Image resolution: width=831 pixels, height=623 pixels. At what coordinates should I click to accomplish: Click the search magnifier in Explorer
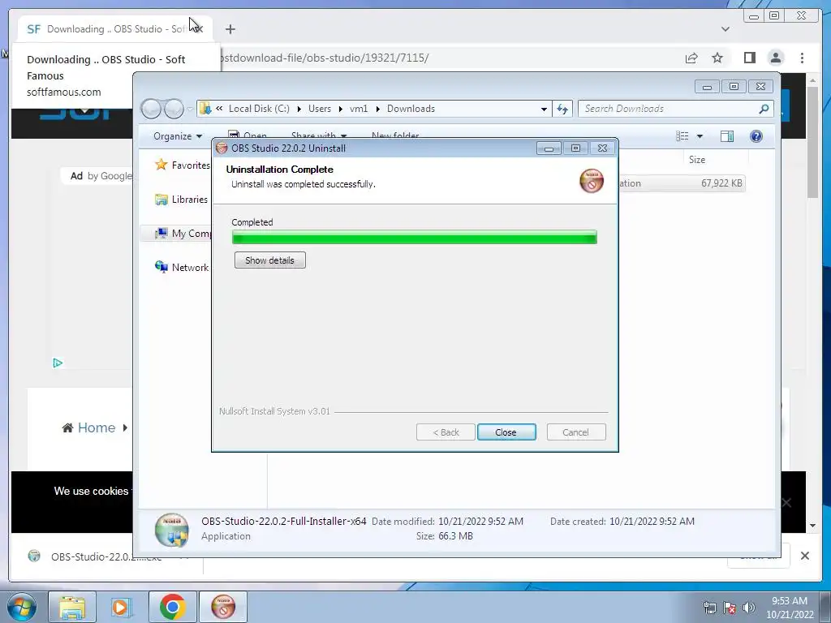point(764,109)
